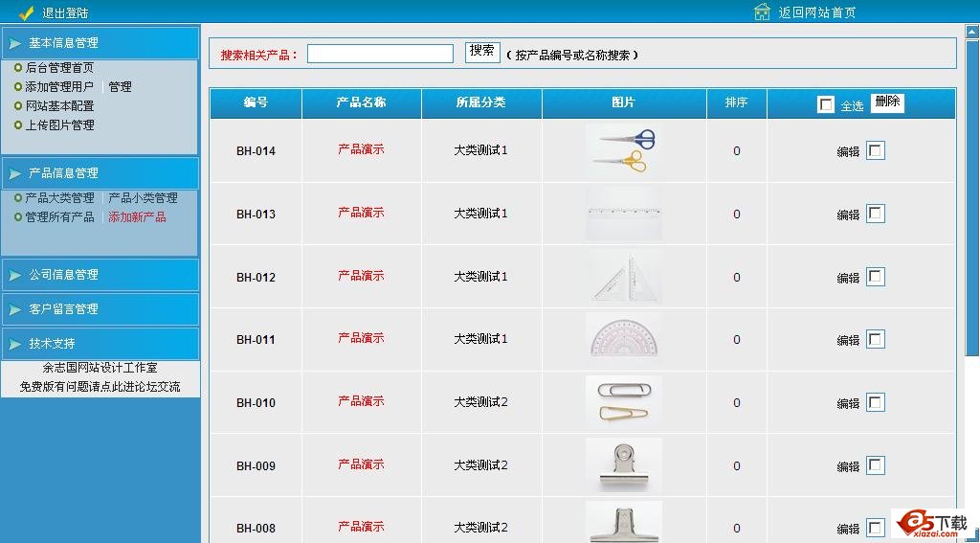Click 管理 link next to 添加管理用户
This screenshot has height=543, width=980.
[120, 87]
